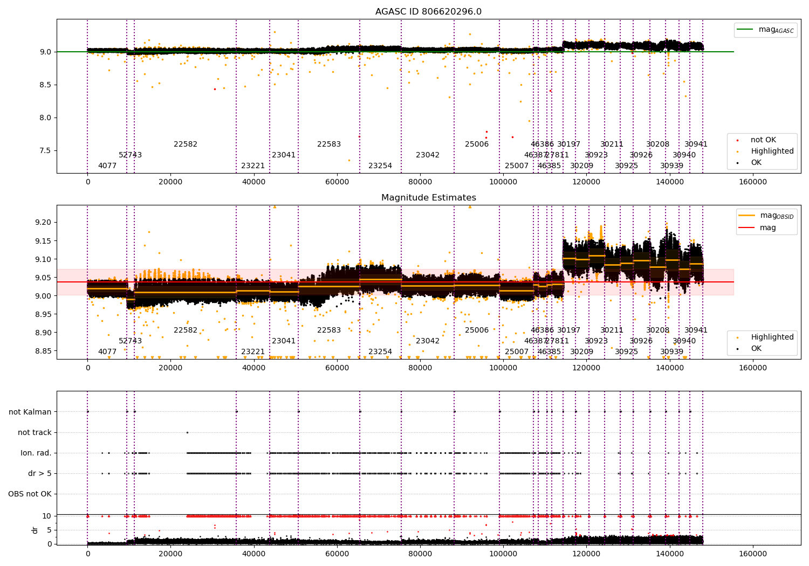Select the 'Magnitude Estimates' plot title

pyautogui.click(x=429, y=198)
